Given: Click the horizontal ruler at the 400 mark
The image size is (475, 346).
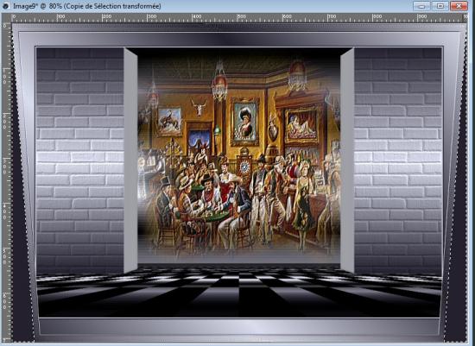Looking at the screenshot, I should click(x=197, y=17).
